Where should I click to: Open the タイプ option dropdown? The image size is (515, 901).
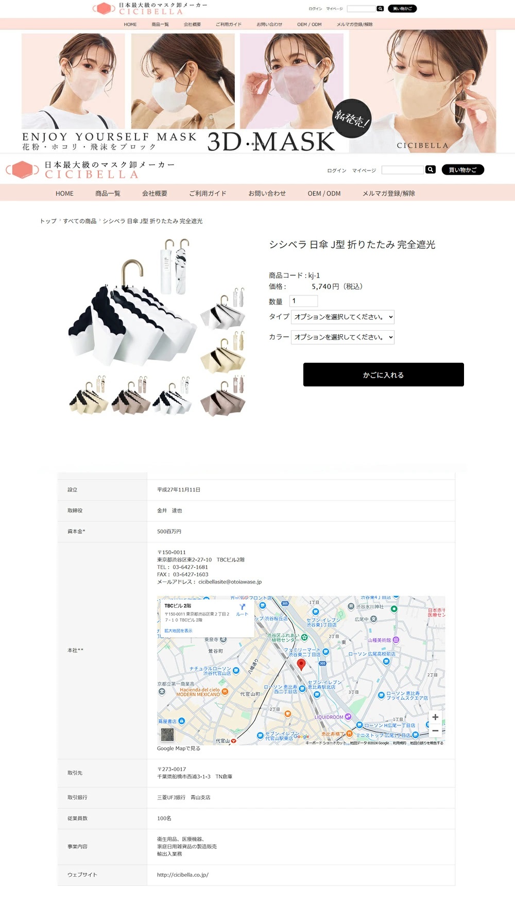click(342, 317)
